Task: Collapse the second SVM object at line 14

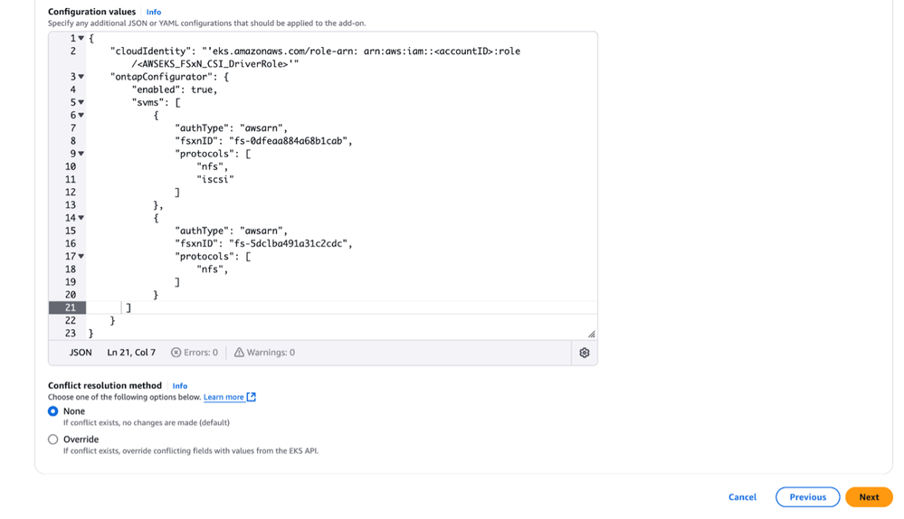Action: pos(81,217)
